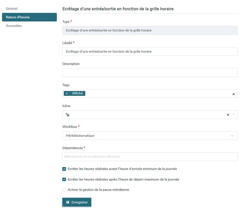Viewport: 240px width, 208px height.
Task: Uncheck écrêter avant l'heure d'arrivée minimum
Action: [x=64, y=169]
